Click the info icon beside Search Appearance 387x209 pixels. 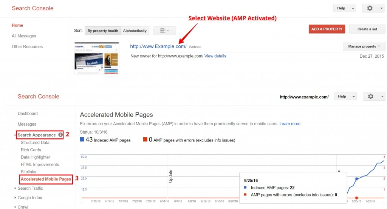(60, 135)
